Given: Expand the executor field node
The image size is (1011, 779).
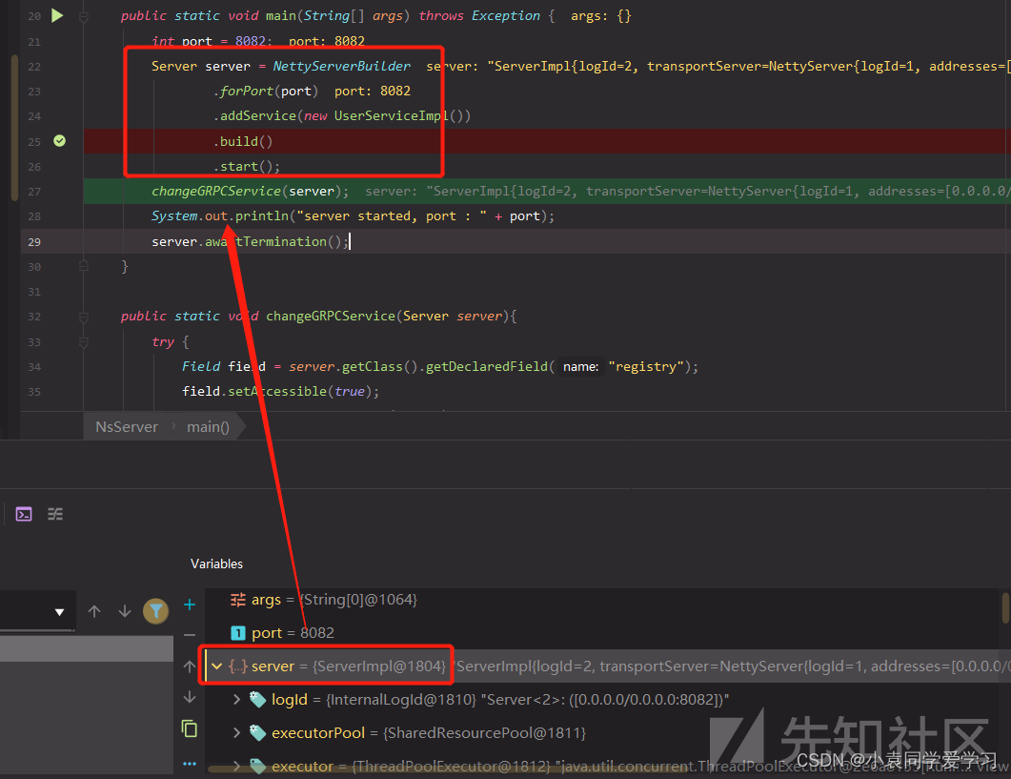Looking at the screenshot, I should [236, 766].
